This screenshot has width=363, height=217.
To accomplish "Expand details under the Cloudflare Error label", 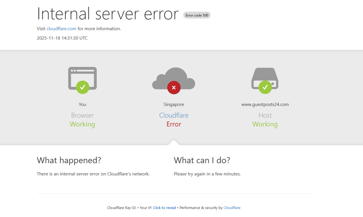I will [174, 124].
